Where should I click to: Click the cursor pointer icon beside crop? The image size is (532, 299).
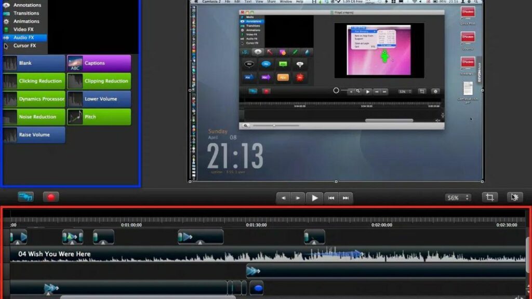coord(514,197)
